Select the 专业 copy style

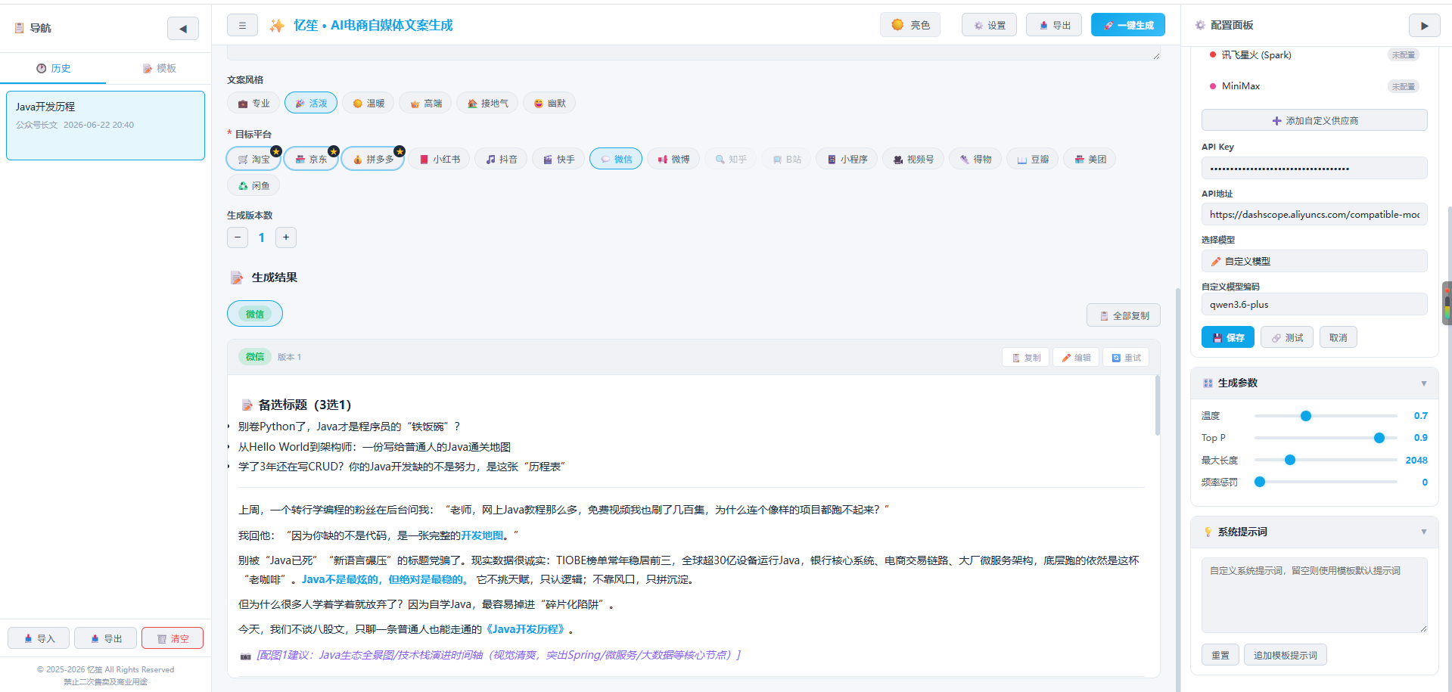[253, 103]
